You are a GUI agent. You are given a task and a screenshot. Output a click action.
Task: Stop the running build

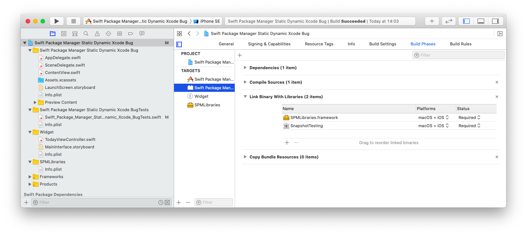(74, 21)
